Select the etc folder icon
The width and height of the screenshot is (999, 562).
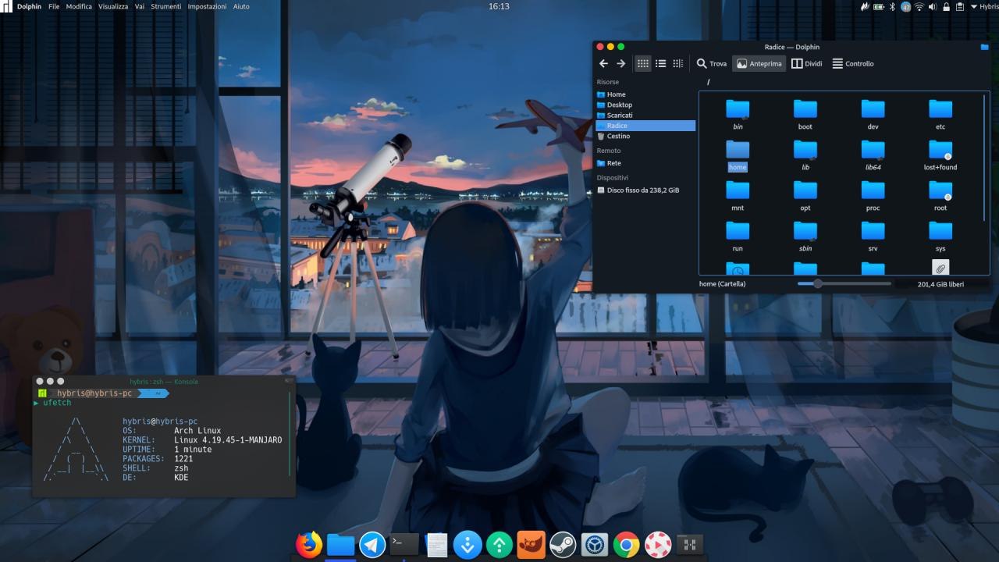(940, 109)
